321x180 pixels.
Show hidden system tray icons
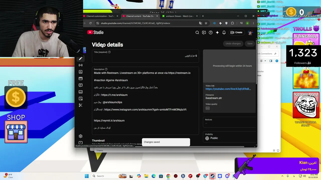[x=282, y=176]
